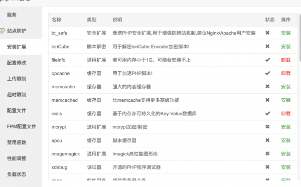The height and width of the screenshot is (187, 301).
Task: Click description Imagick高性能图形库
Action: click(135, 154)
